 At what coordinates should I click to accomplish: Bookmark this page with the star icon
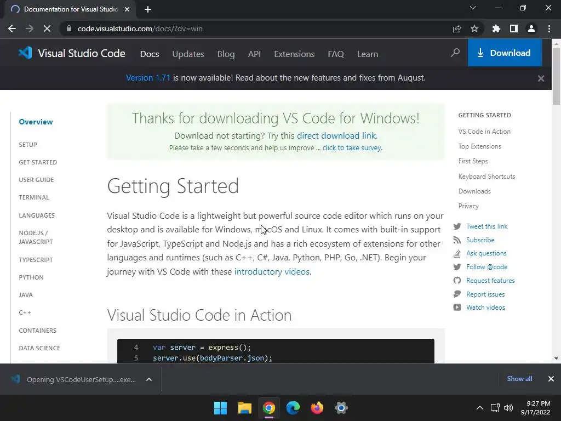(x=474, y=29)
